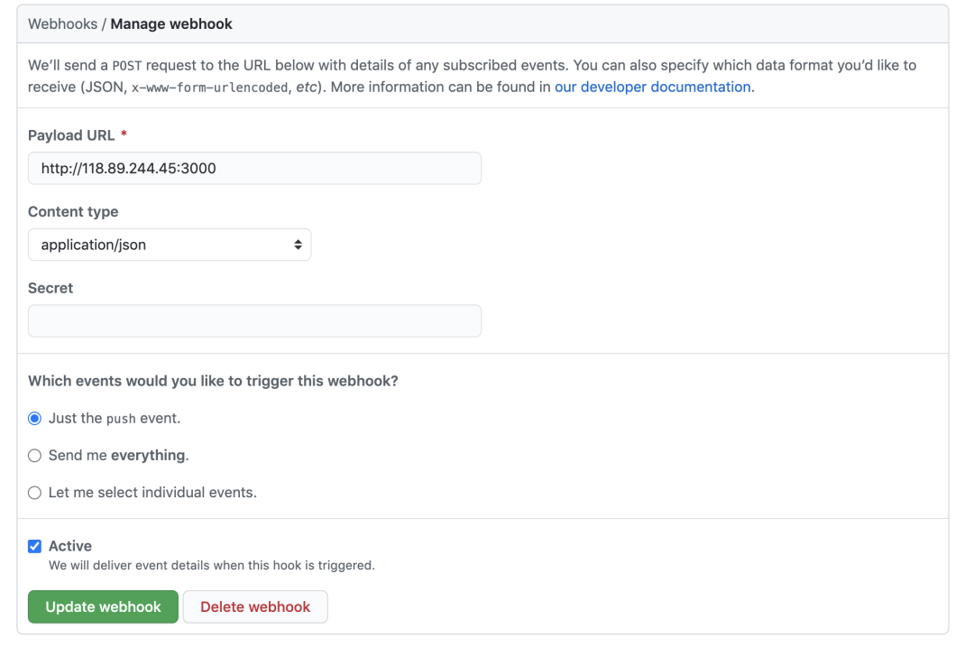Click the 'Which events would you like' heading
This screenshot has height=648, width=974.
point(213,381)
